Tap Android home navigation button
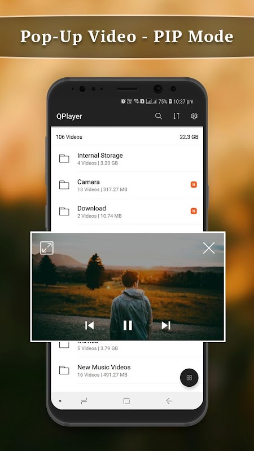Screen dimensions: 254x451 [126, 401]
